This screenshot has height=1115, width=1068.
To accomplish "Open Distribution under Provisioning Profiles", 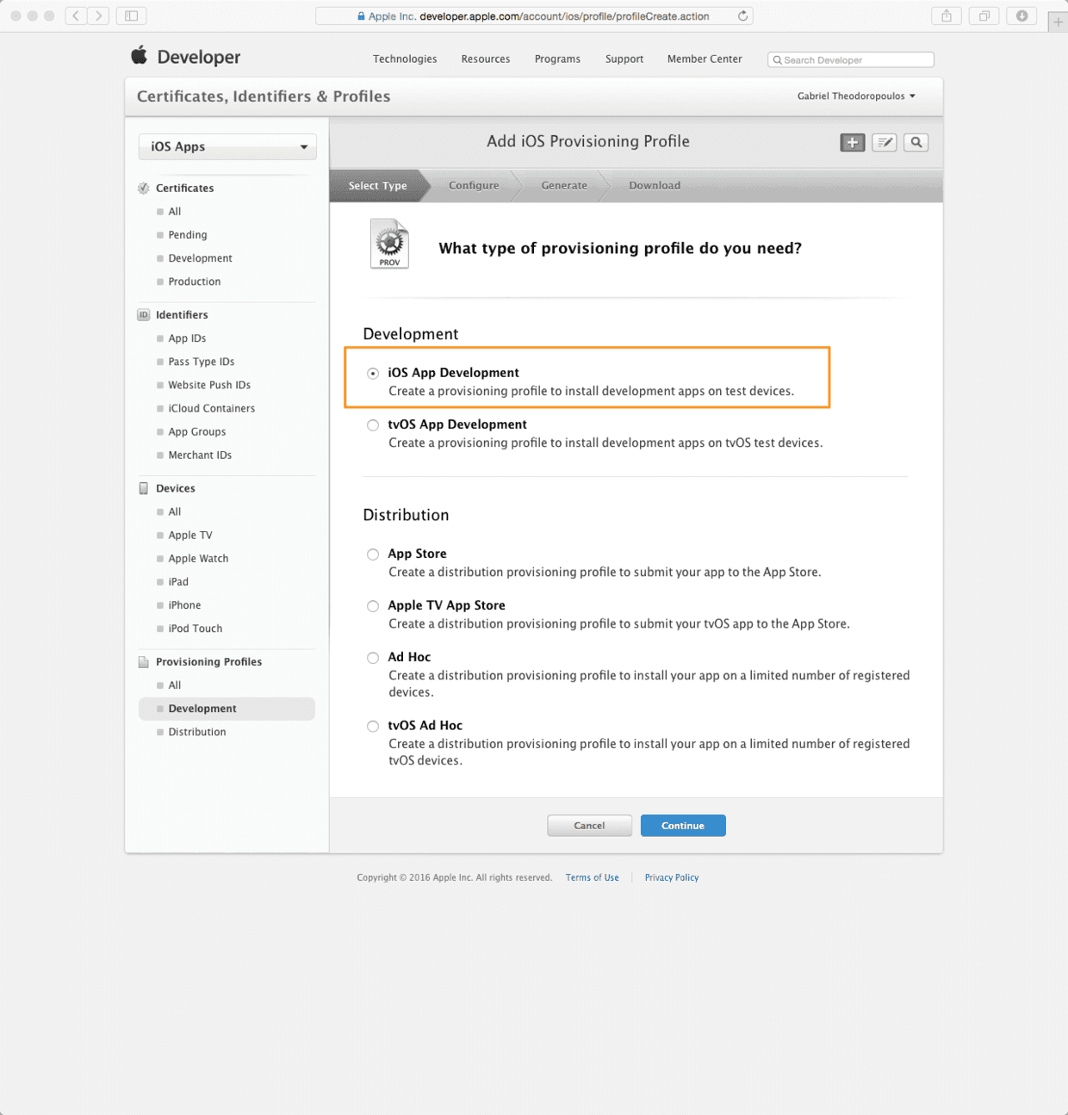I will 197,732.
